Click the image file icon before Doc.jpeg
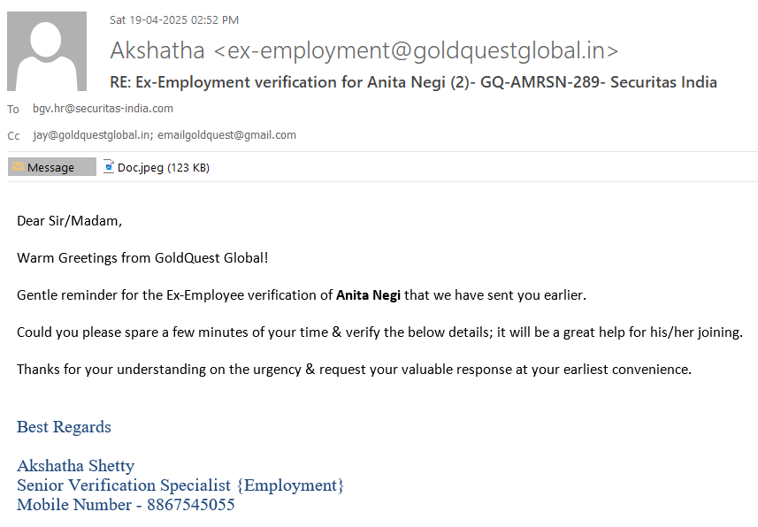This screenshot has height=527, width=758. pyautogui.click(x=109, y=166)
